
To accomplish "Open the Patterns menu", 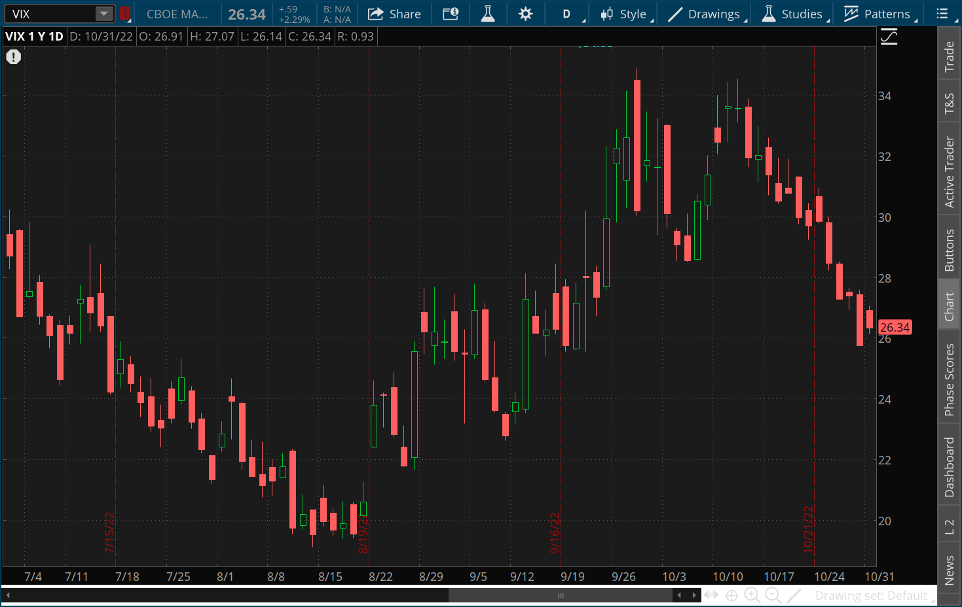I will point(878,14).
